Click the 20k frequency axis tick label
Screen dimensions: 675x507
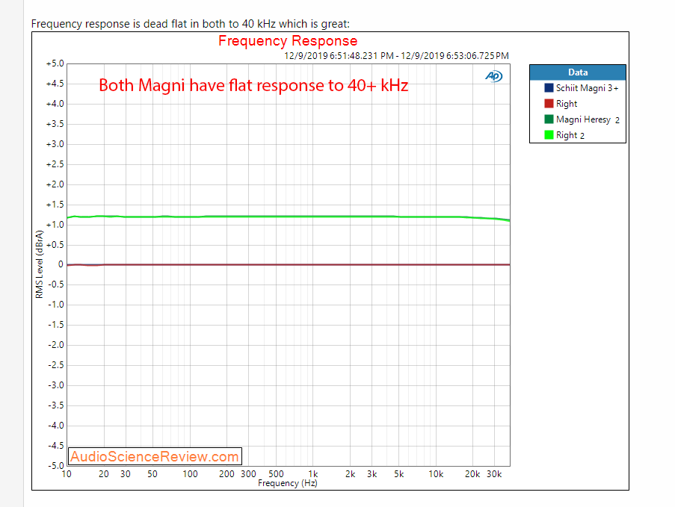[x=472, y=474]
